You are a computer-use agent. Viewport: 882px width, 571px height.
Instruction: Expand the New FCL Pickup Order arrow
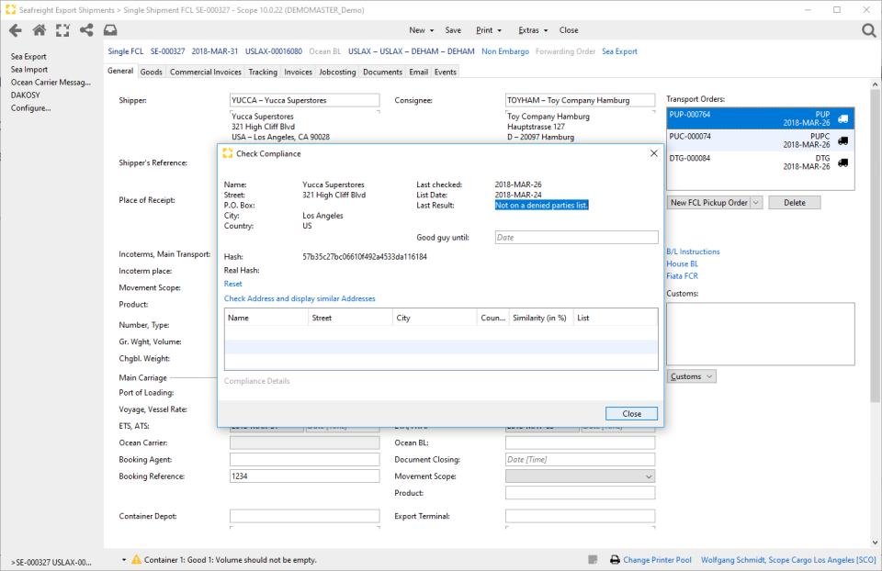756,203
